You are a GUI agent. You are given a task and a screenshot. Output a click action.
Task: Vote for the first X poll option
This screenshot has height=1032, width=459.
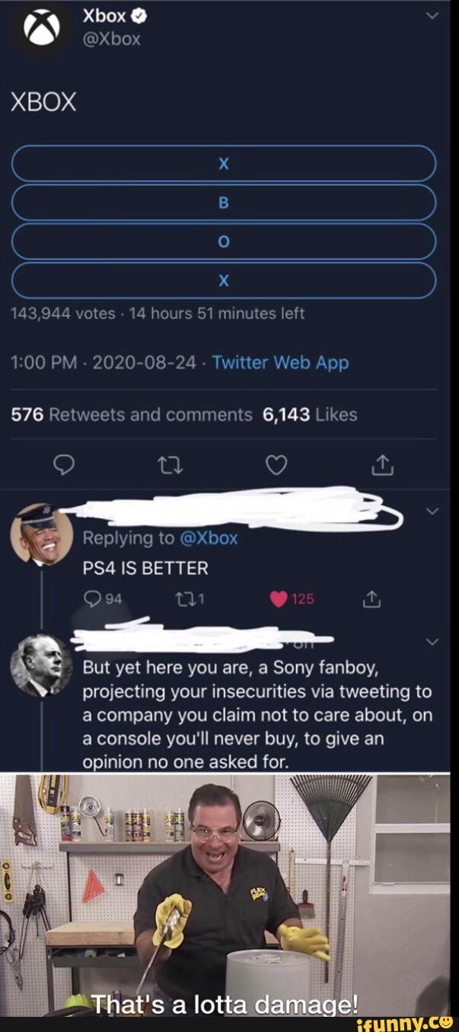(x=224, y=162)
